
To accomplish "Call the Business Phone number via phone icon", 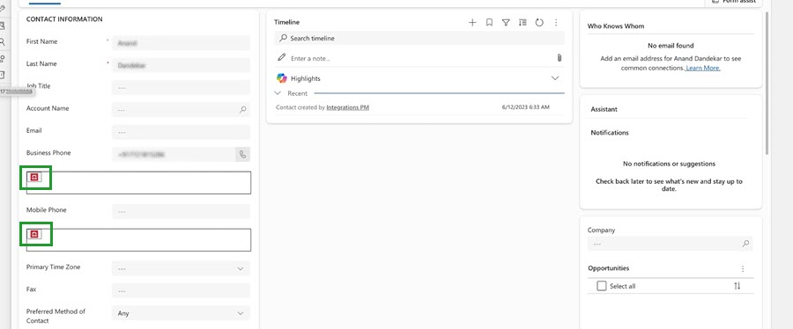I will pos(243,155).
